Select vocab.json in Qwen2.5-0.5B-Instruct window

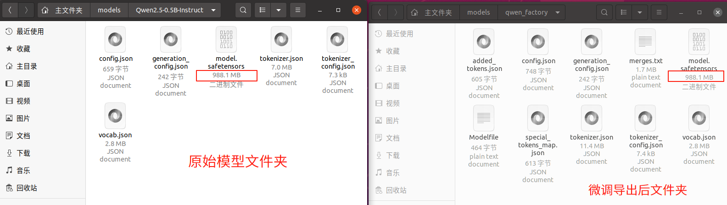pos(115,116)
